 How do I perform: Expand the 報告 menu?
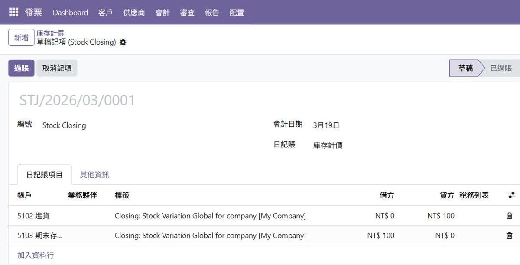212,13
